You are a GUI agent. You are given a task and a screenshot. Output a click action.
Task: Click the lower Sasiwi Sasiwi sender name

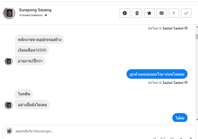click(x=173, y=83)
